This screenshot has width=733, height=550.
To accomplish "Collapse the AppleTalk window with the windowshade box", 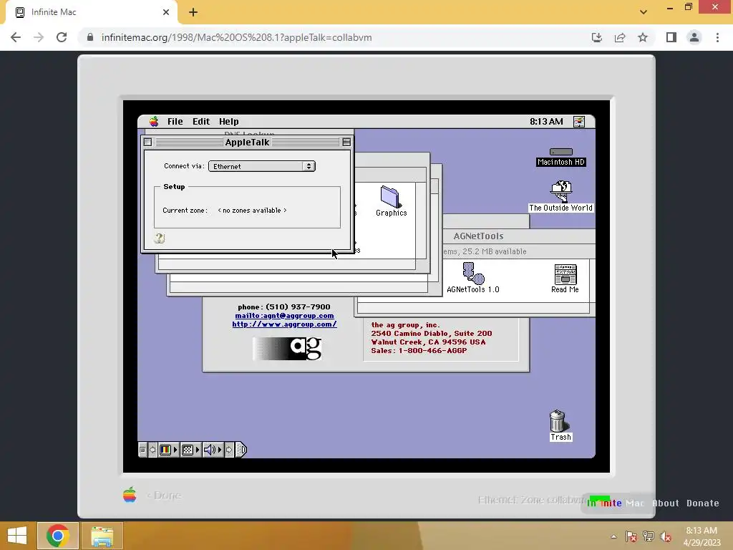I will 346,143.
